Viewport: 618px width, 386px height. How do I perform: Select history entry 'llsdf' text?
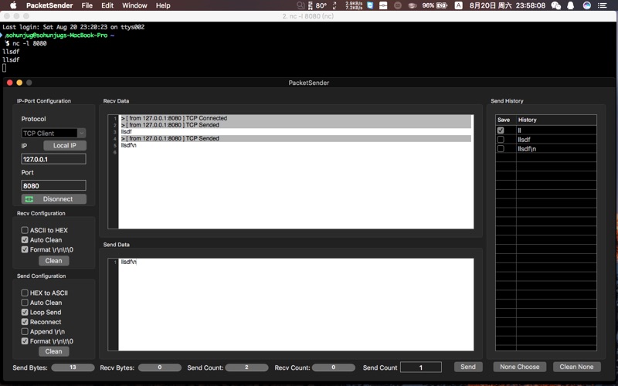click(524, 140)
